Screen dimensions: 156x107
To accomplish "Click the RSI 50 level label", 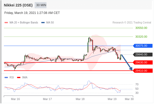I will pos(137,89).
